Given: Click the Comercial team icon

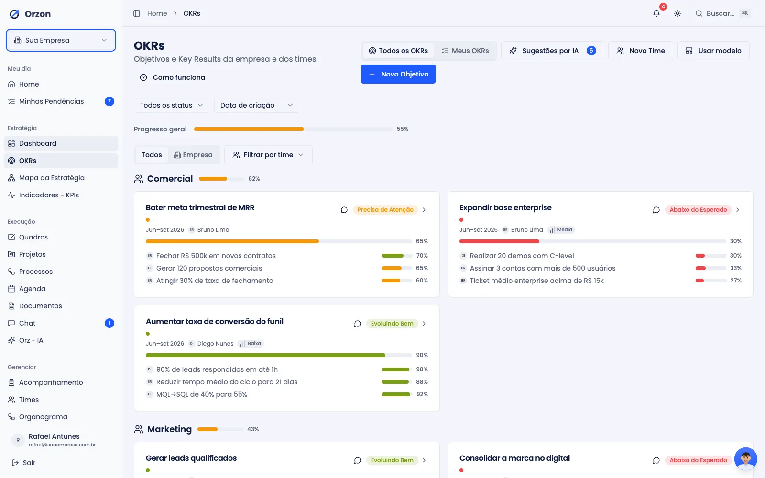Looking at the screenshot, I should (139, 179).
